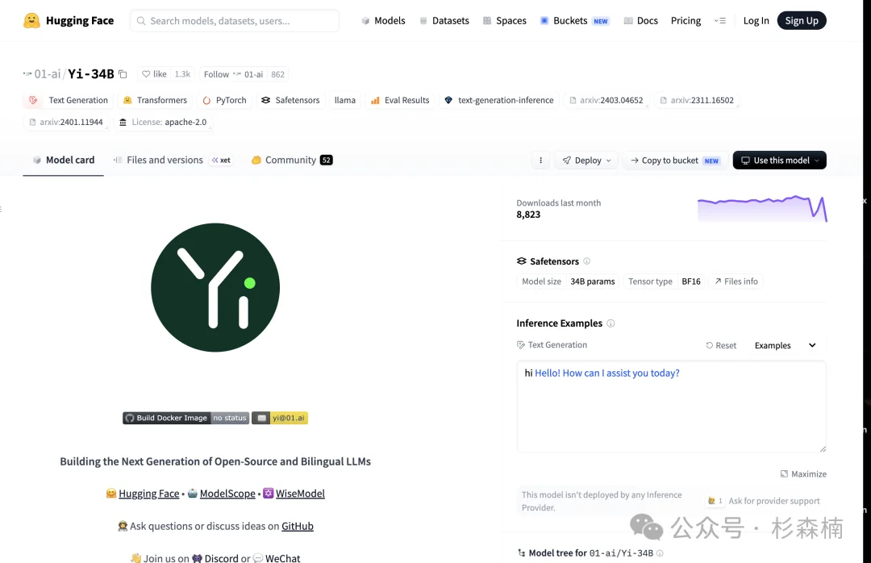Screen dimensions: 871x563
Task: Open the arxiv:2311.16502 paper tag
Action: point(697,100)
